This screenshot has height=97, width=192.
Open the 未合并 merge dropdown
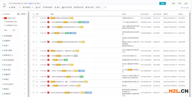tap(101, 7)
